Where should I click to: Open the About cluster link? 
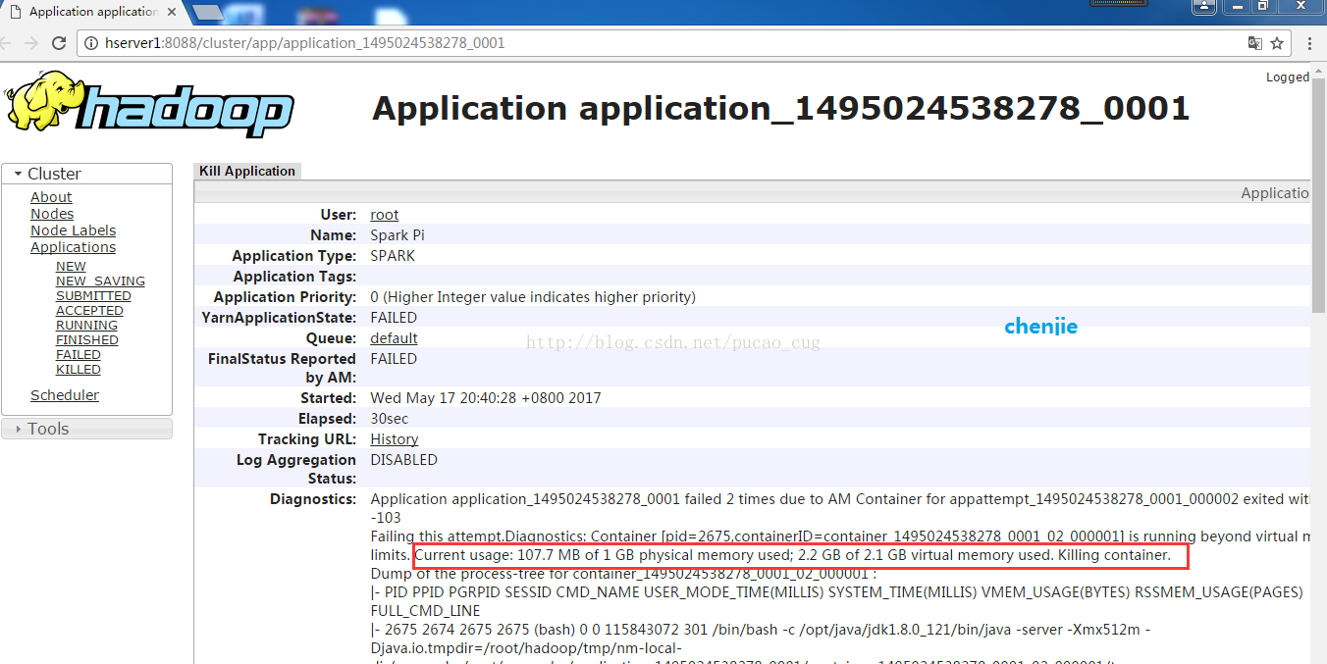point(51,197)
